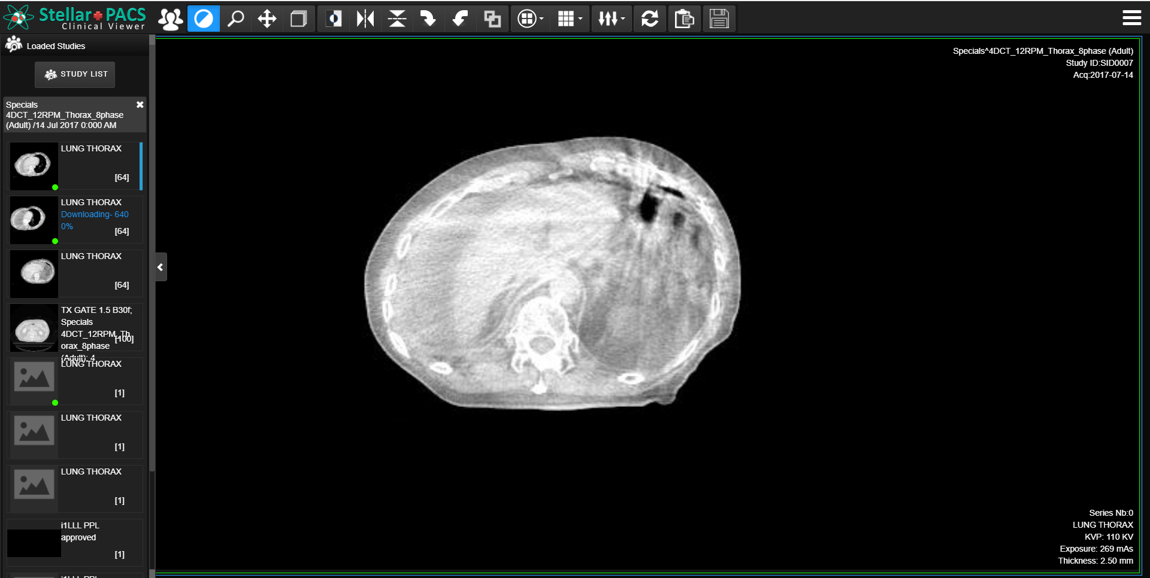The width and height of the screenshot is (1150, 578).
Task: Select the stack scroll tool
Action: (x=298, y=19)
